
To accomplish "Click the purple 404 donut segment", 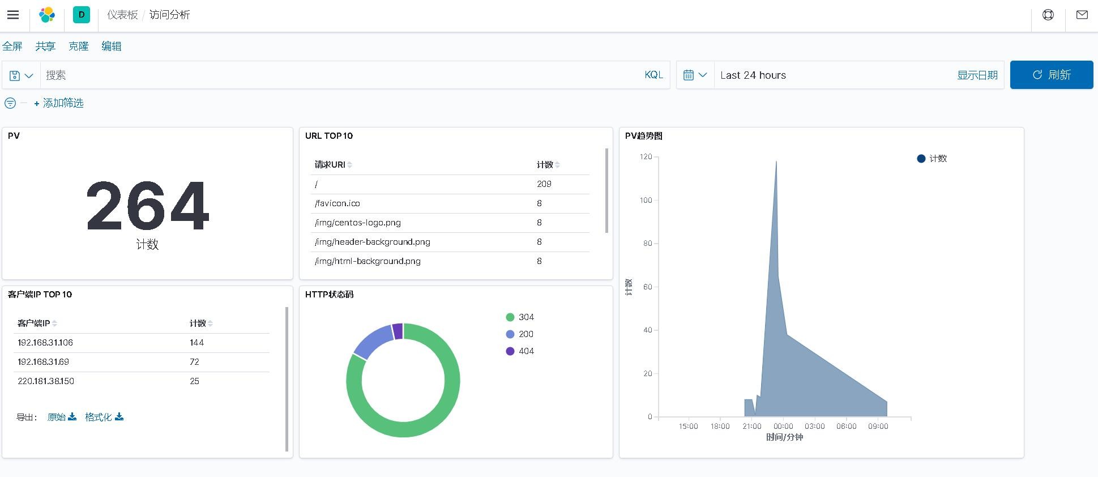I will pyautogui.click(x=398, y=331).
